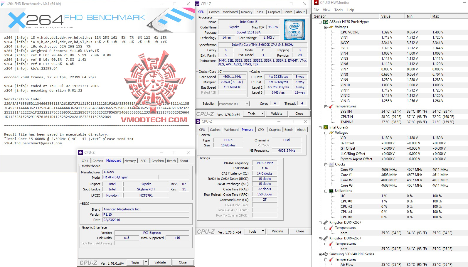The image size is (468, 267).
Task: Click the NB Frequency value 4608.3 MHz
Action: point(287,151)
